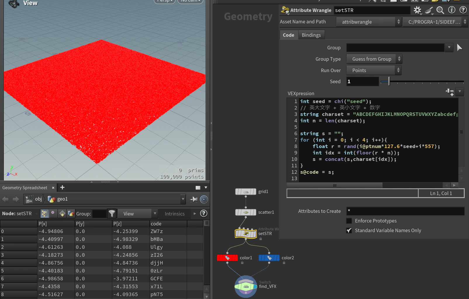
Task: Select the blue color2 node
Action: tap(269, 258)
